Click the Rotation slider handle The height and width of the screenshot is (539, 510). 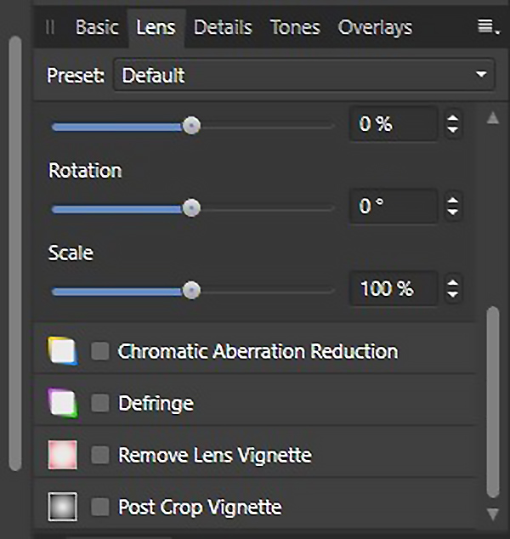coord(192,207)
